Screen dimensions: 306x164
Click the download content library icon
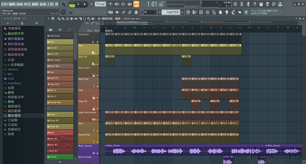pos(280,4)
